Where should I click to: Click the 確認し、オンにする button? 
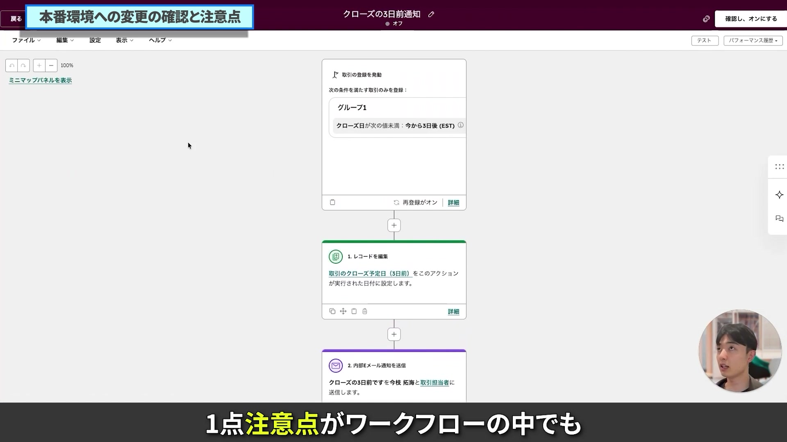[751, 19]
